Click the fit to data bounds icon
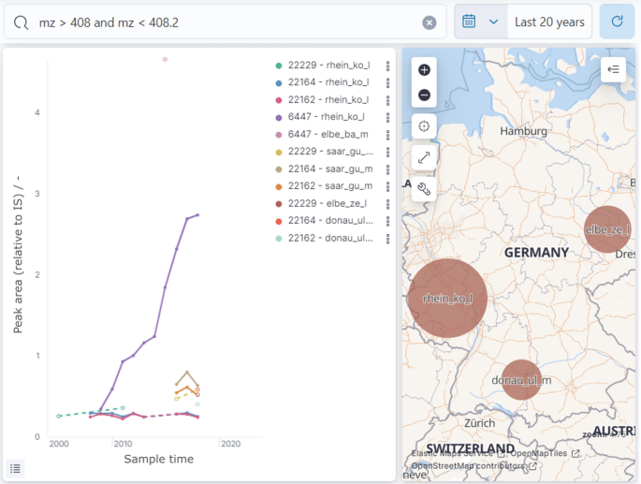 [x=424, y=126]
